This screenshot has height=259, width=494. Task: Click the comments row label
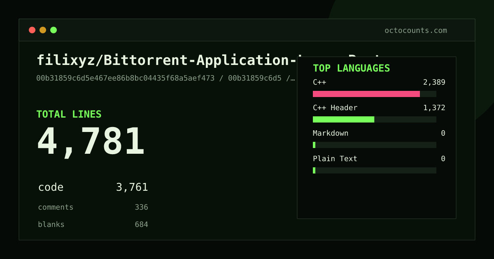56,207
